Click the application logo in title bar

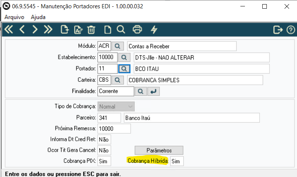[x=6, y=6]
